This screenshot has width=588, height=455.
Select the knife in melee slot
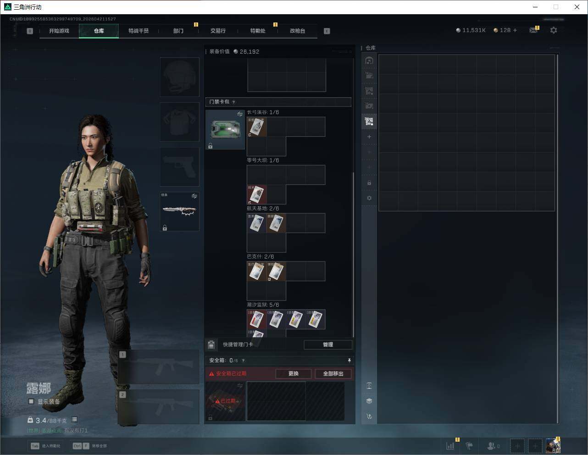tap(179, 211)
